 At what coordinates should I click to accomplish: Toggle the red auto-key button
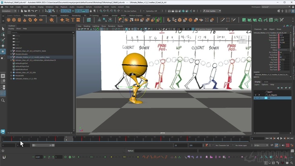[x=288, y=145]
